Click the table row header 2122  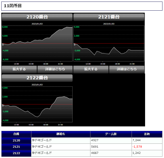click(x=16, y=153)
